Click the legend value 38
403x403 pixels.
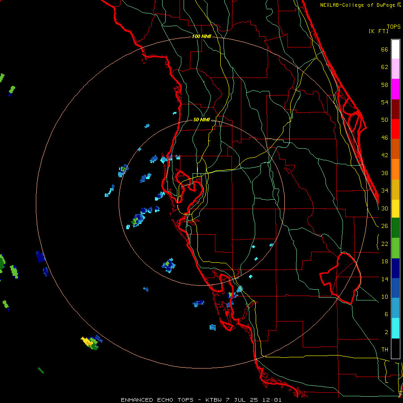385,173
